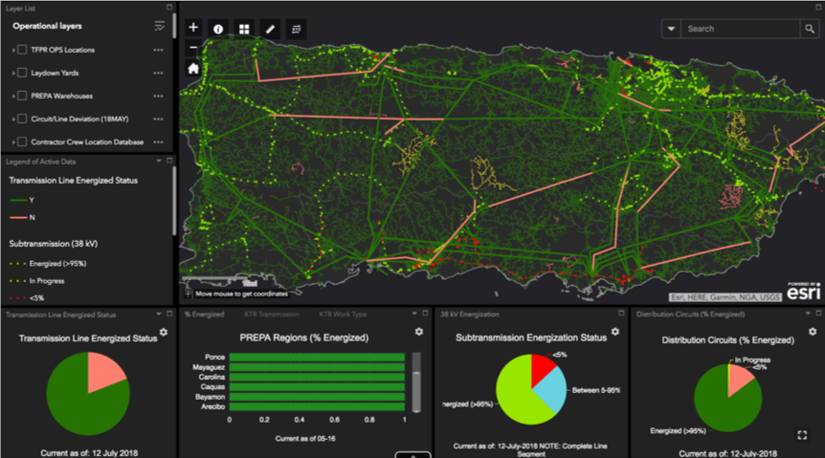
Task: Open options for Contractor Crew Location layer
Action: click(x=158, y=142)
